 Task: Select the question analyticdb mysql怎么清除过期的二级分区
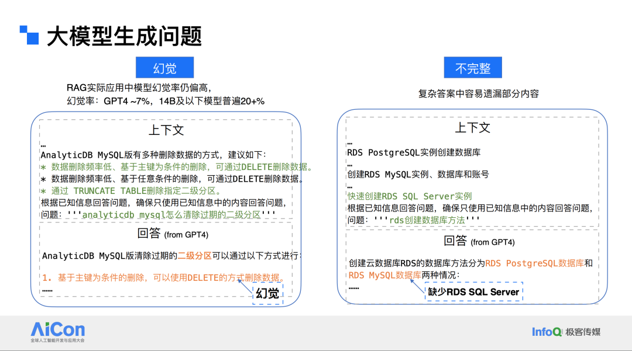(x=158, y=215)
